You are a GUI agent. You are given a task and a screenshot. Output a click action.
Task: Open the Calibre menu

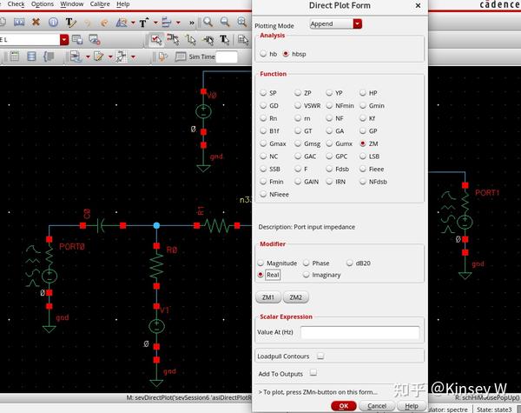tap(100, 4)
